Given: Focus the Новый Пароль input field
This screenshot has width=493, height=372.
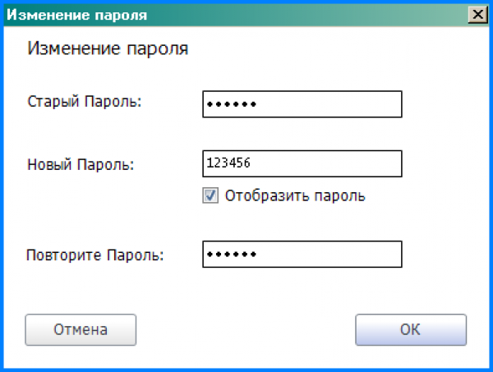Looking at the screenshot, I should [302, 163].
